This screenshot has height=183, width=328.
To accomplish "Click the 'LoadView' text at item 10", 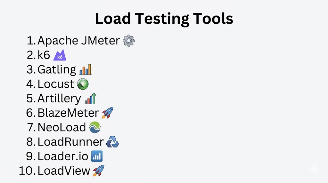I will click(64, 171).
